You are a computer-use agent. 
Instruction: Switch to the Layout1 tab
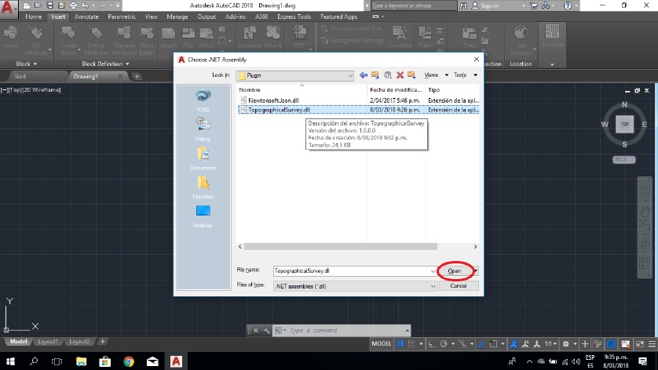(48, 342)
